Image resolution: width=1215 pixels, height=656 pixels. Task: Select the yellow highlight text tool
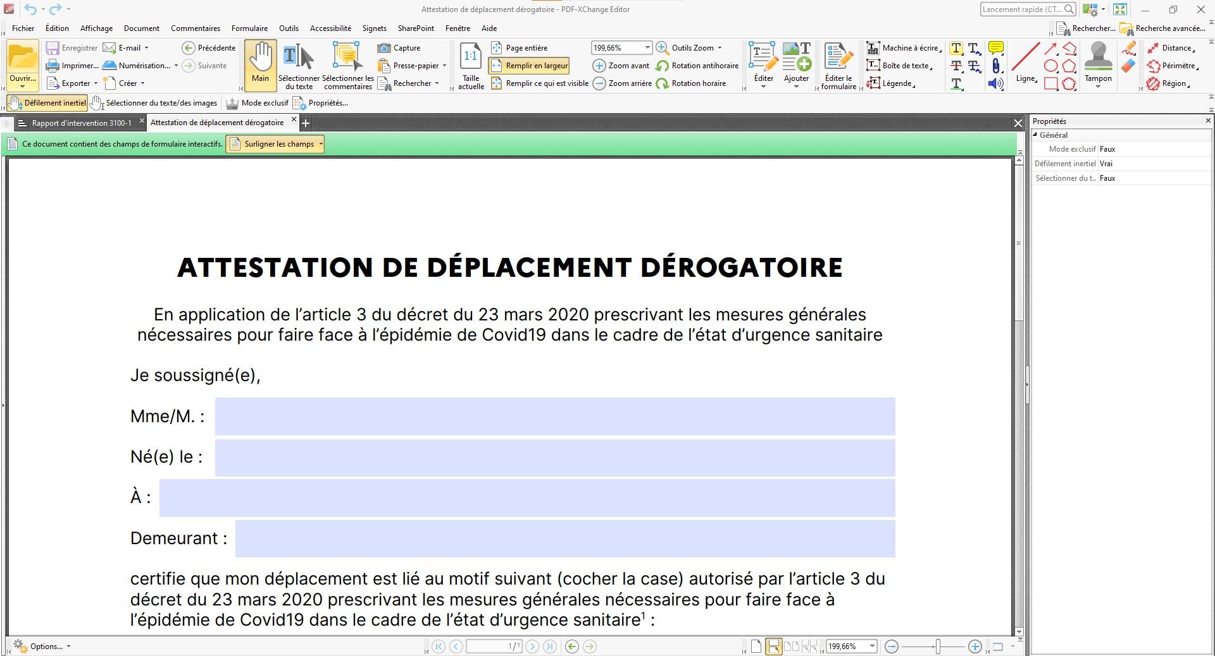click(956, 49)
